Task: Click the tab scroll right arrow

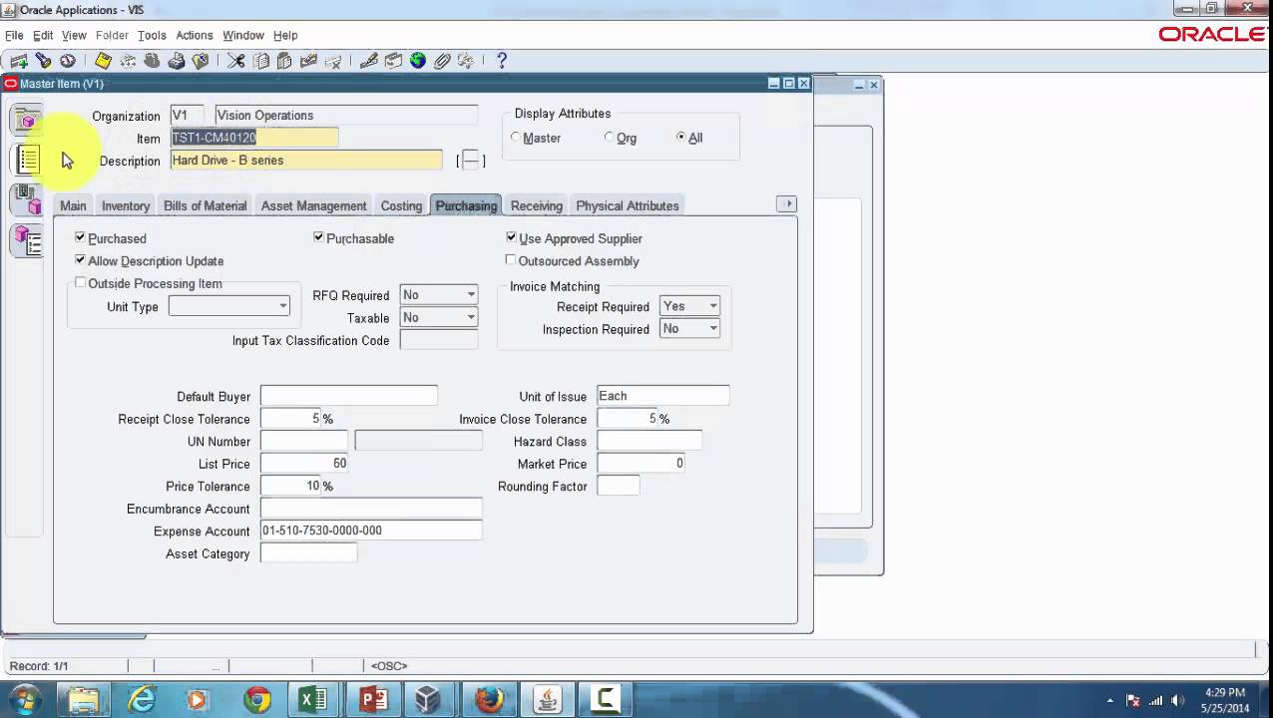Action: [x=787, y=203]
